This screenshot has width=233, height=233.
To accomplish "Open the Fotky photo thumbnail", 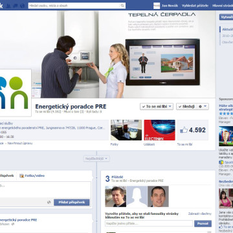I will pos(126,130).
